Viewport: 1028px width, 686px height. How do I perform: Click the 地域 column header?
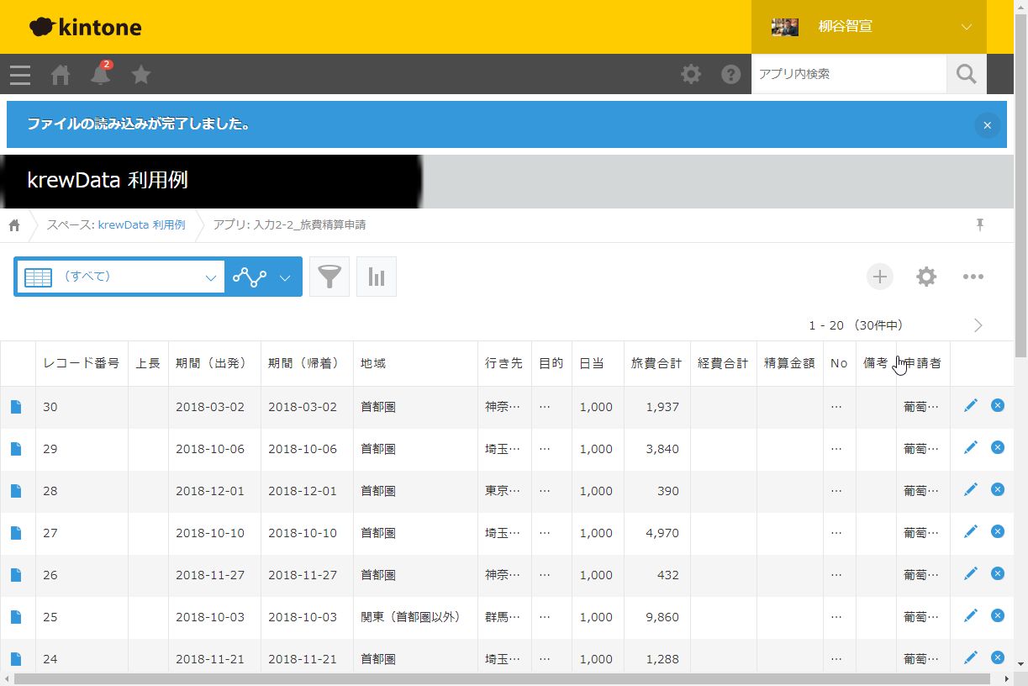[x=415, y=363]
